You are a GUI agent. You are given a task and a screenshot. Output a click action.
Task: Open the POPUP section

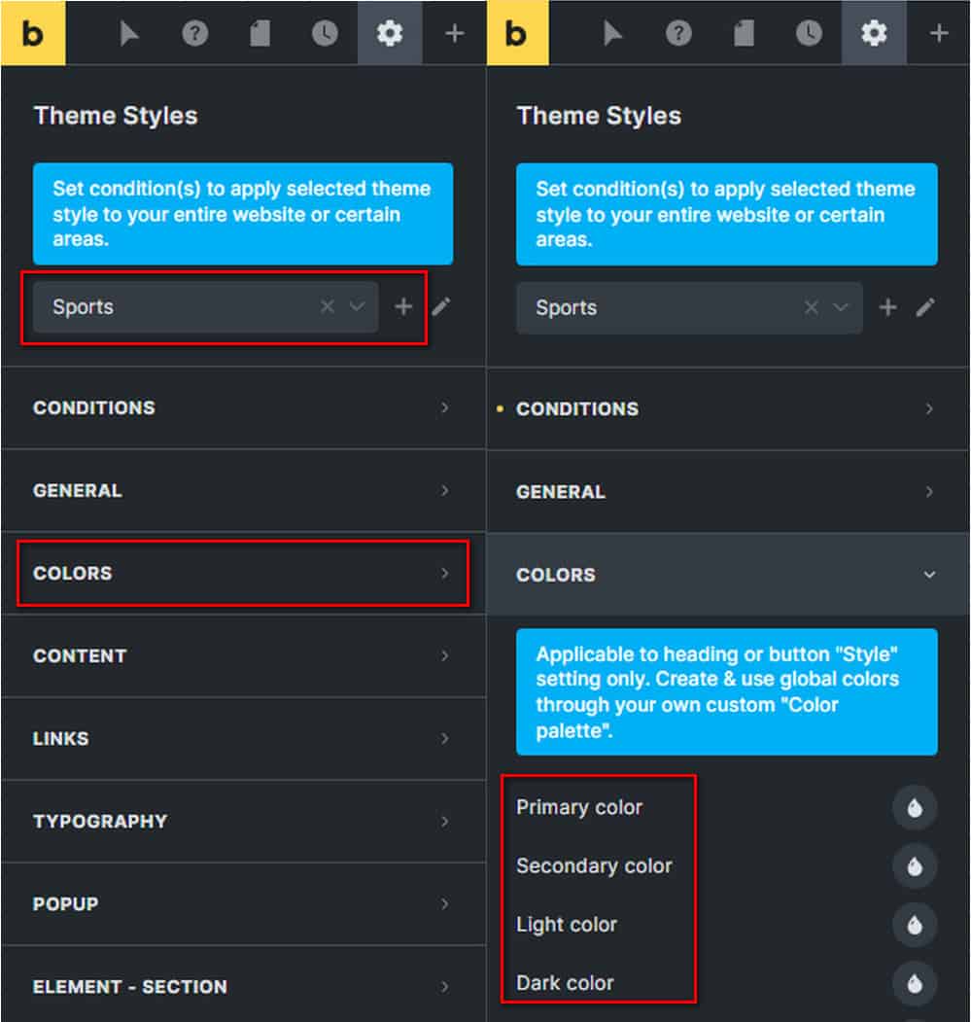tap(242, 904)
